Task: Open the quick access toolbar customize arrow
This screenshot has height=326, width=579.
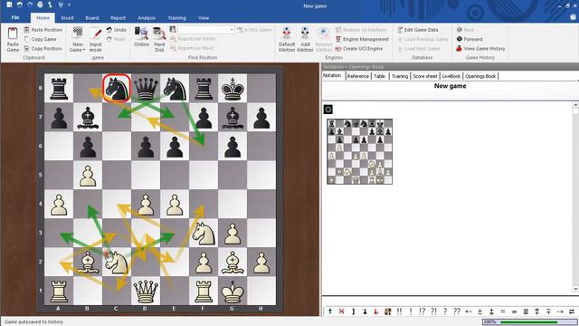Action: (x=70, y=5)
